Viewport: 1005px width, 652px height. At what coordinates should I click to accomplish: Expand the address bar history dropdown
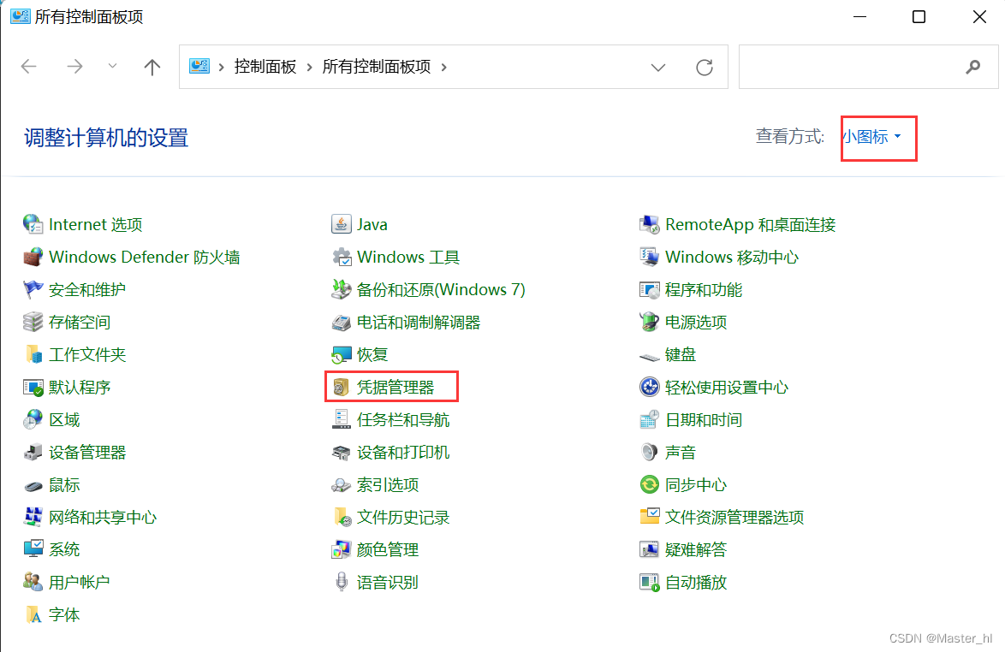pyautogui.click(x=657, y=68)
